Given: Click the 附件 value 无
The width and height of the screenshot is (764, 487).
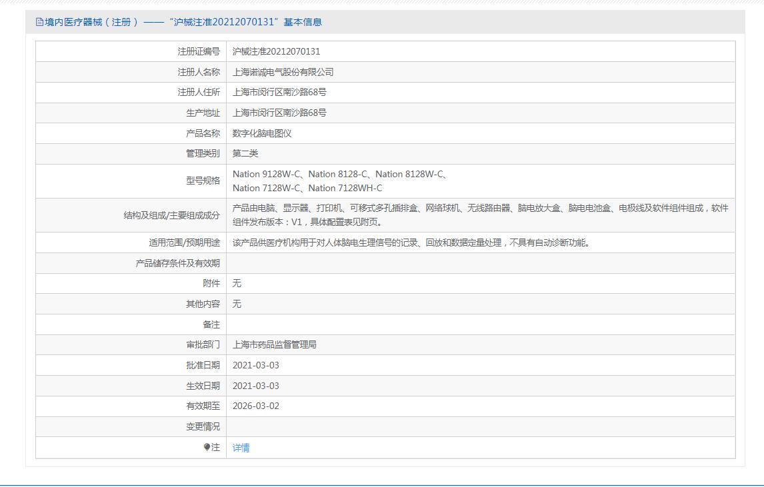Looking at the screenshot, I should coord(237,283).
